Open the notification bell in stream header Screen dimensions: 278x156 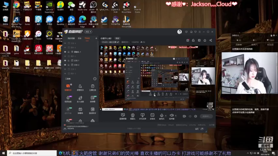205,40
